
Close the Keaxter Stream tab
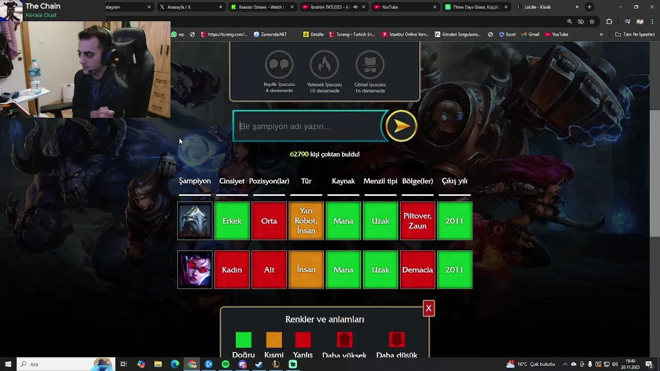pyautogui.click(x=292, y=7)
